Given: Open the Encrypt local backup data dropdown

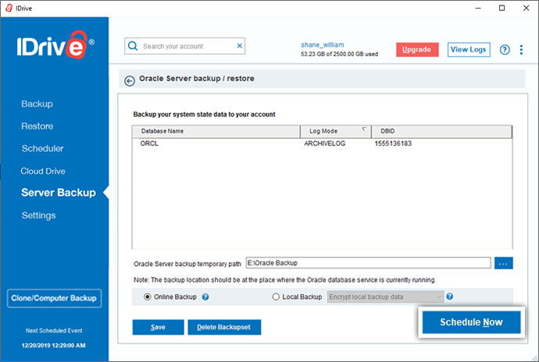Looking at the screenshot, I should tap(385, 296).
